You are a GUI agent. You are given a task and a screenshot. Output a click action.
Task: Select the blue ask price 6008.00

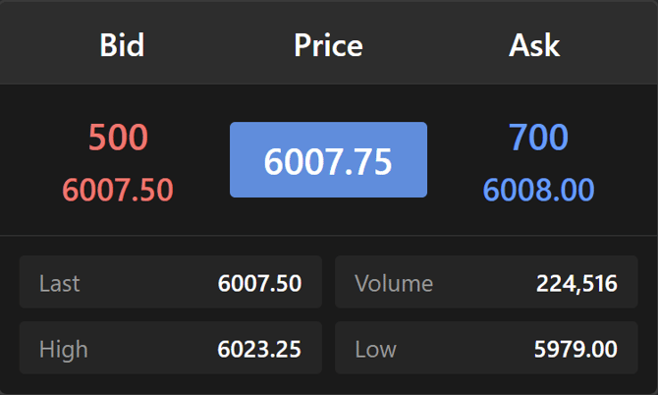click(538, 190)
